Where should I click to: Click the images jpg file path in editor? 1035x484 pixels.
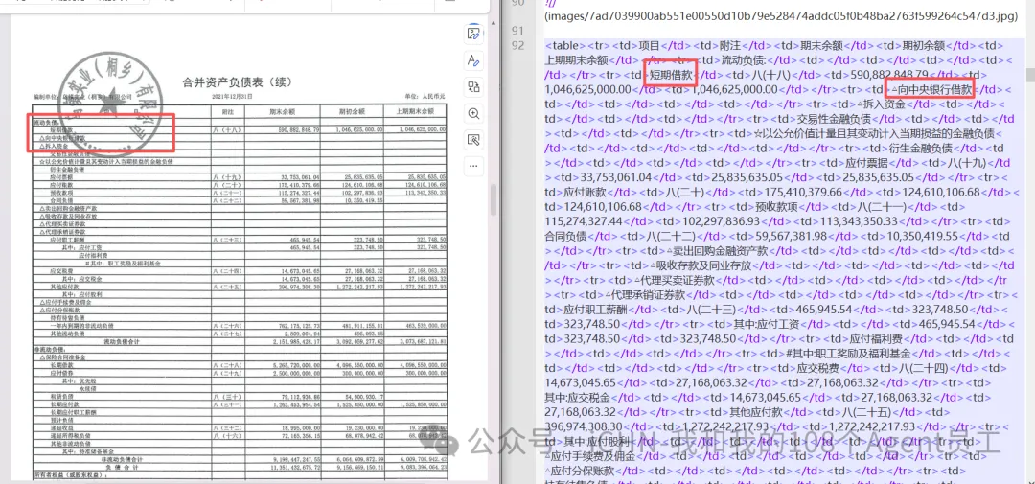coord(781,16)
